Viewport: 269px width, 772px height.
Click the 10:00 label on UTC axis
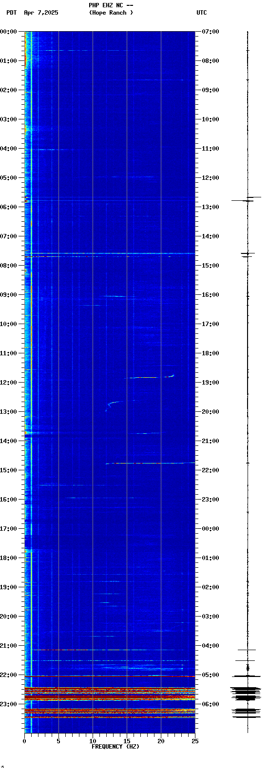pyautogui.click(x=211, y=119)
